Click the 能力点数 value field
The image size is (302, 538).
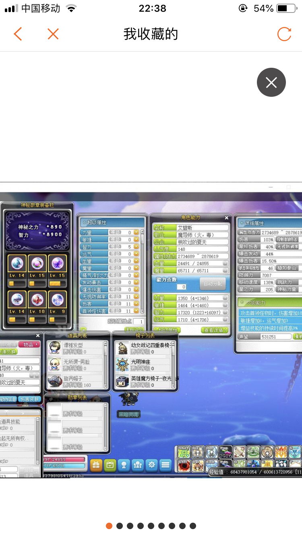tap(181, 287)
